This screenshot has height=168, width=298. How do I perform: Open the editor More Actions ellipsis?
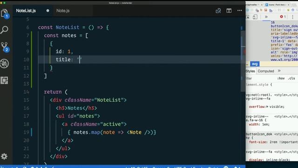[239, 10]
